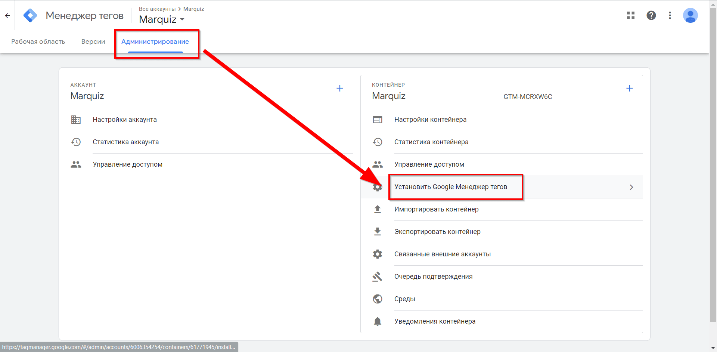Open the three-dot more options menu
The height and width of the screenshot is (352, 717).
point(670,15)
